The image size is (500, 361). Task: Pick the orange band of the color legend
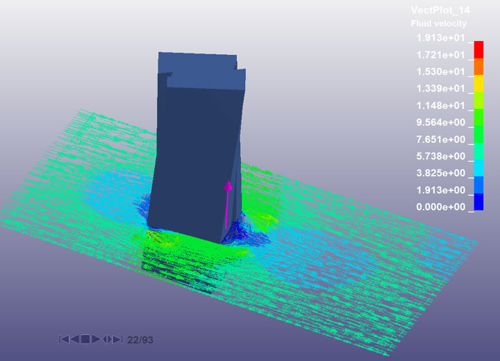pyautogui.click(x=478, y=67)
